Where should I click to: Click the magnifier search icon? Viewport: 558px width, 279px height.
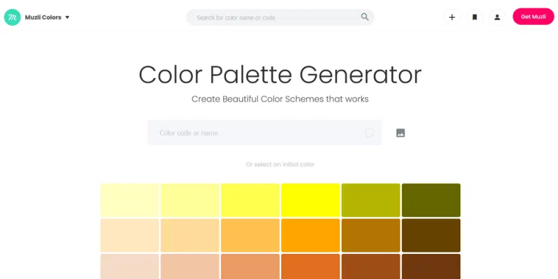tap(365, 17)
